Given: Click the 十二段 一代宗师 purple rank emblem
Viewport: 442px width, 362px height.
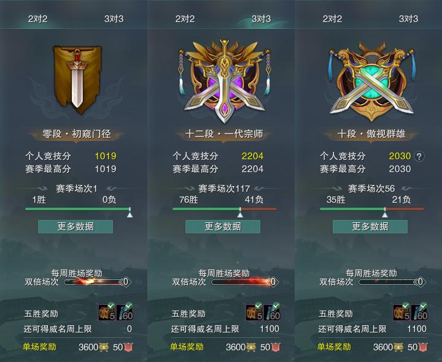Looking at the screenshot, I should [x=225, y=81].
